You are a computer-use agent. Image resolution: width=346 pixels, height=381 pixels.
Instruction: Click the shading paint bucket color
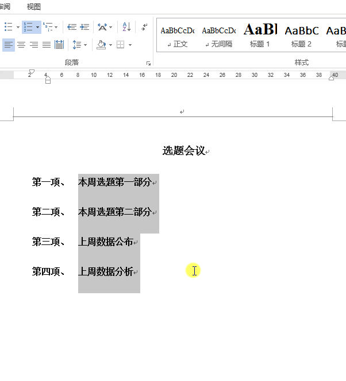(101, 45)
